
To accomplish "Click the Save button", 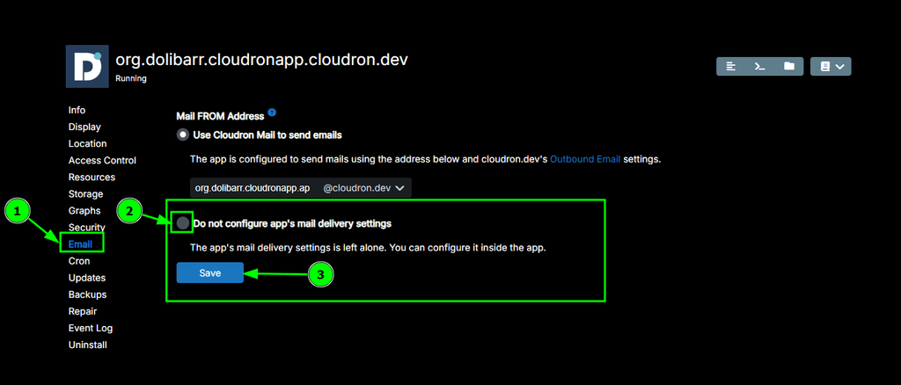I will (x=209, y=273).
